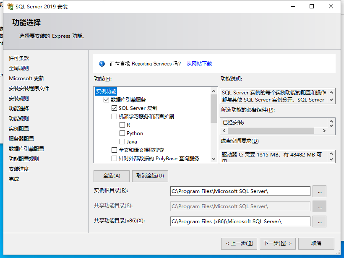Click the feature list scroll up arrow
The image size is (344, 258).
click(x=214, y=91)
